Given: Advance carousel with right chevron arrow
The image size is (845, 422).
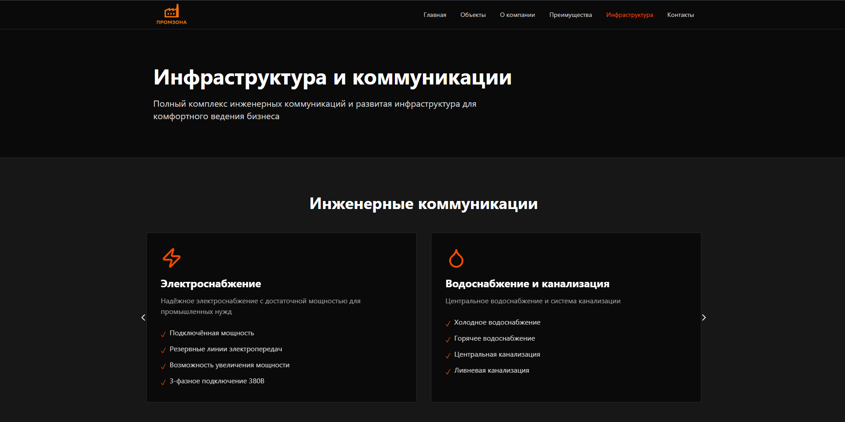Looking at the screenshot, I should coord(704,318).
